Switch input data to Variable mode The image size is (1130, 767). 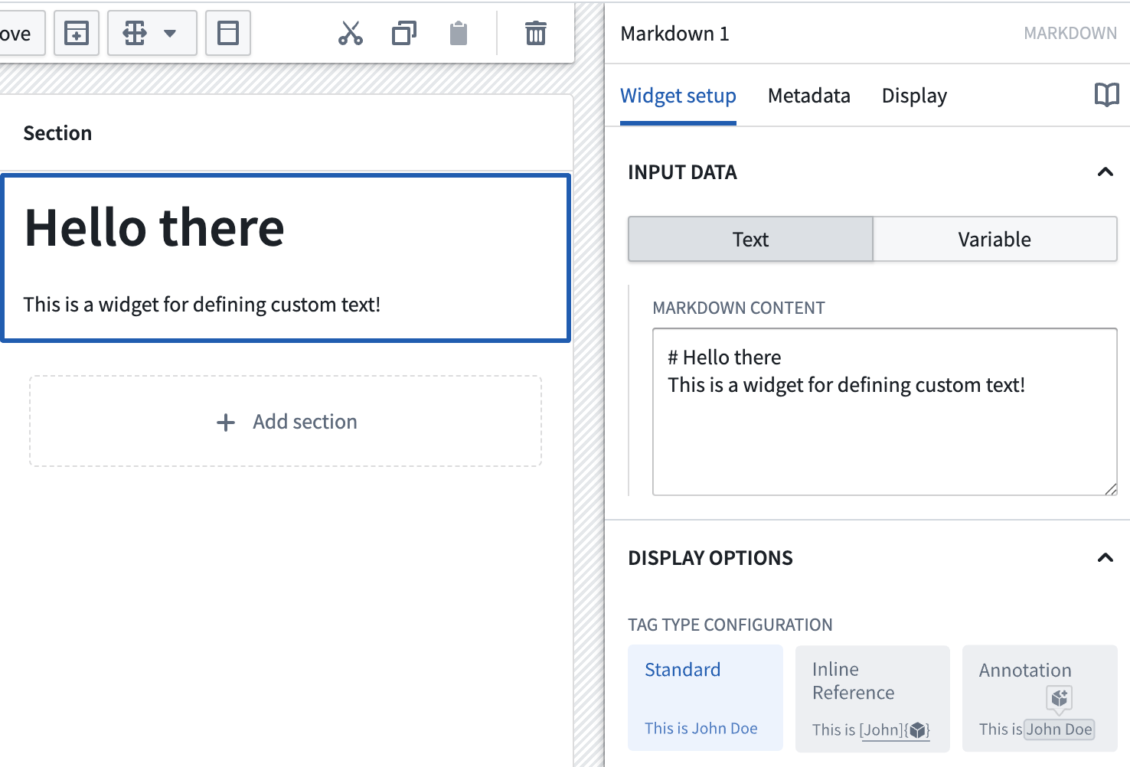(x=994, y=239)
